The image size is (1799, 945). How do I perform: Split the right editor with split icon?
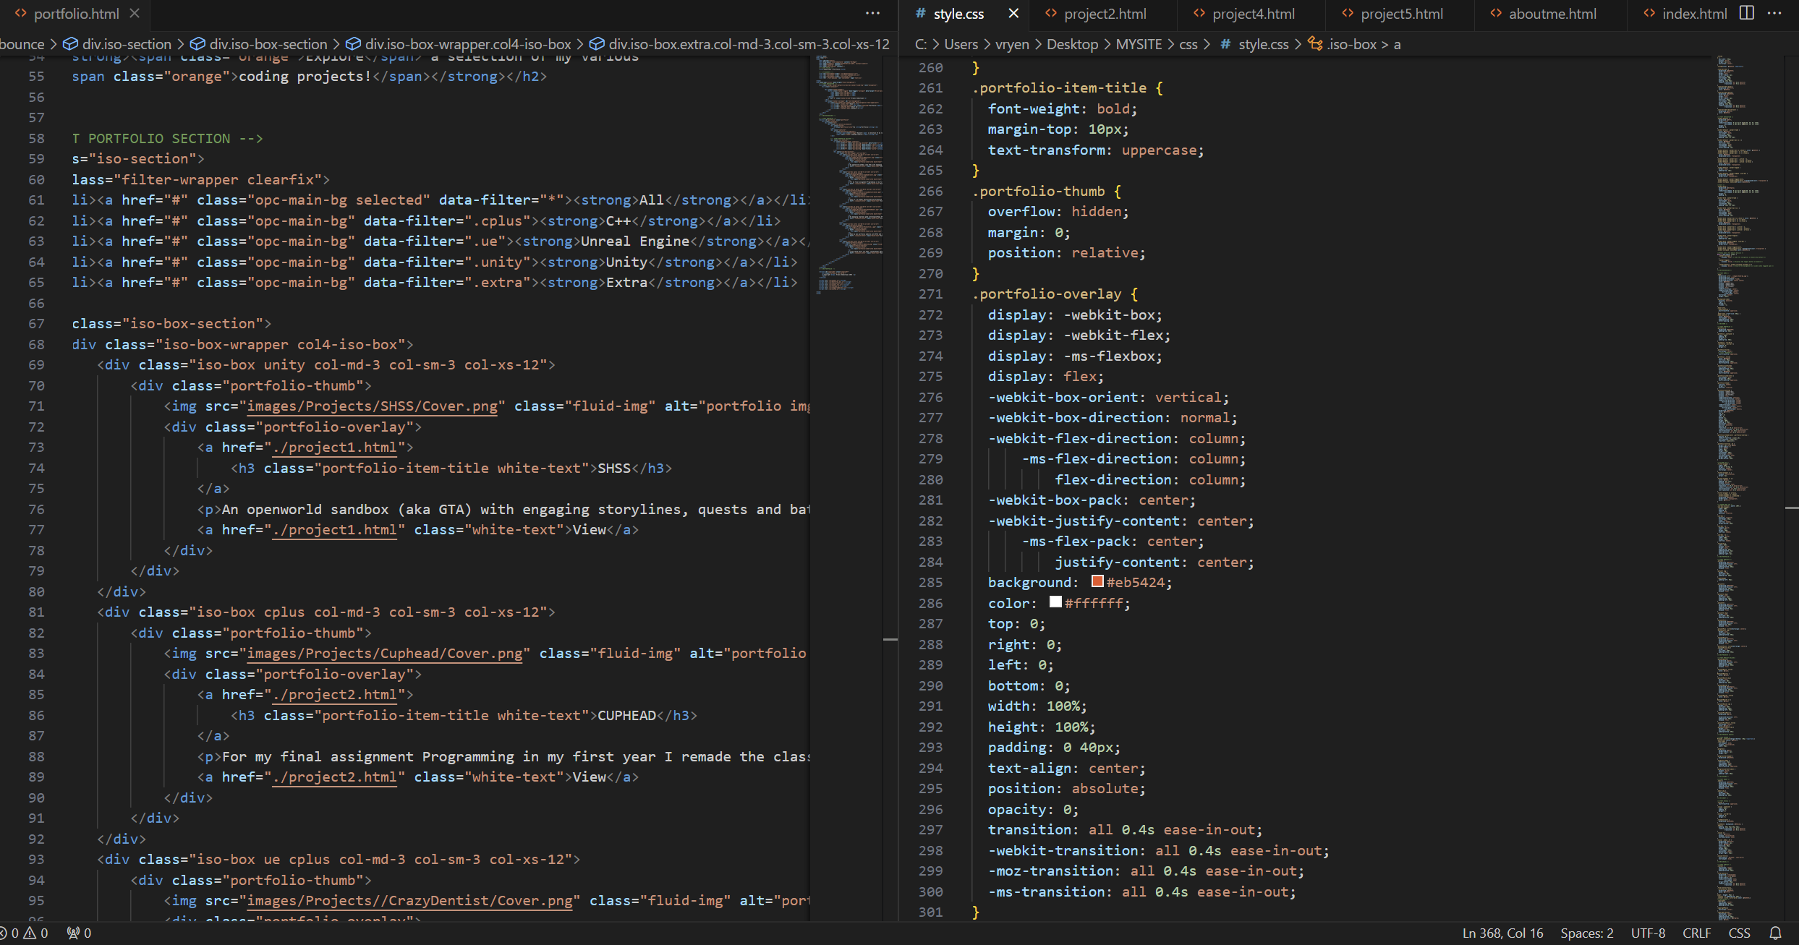click(x=1747, y=14)
